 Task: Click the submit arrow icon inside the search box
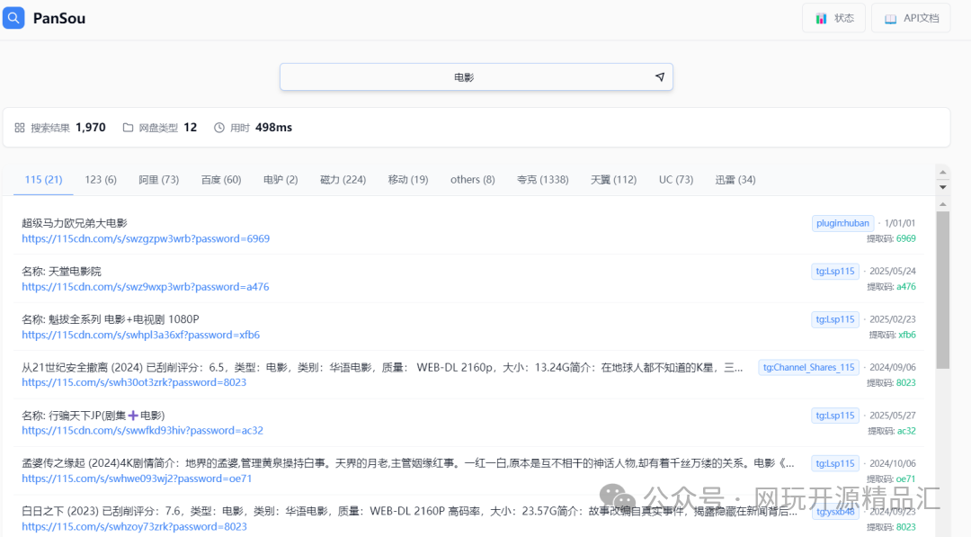pyautogui.click(x=659, y=76)
